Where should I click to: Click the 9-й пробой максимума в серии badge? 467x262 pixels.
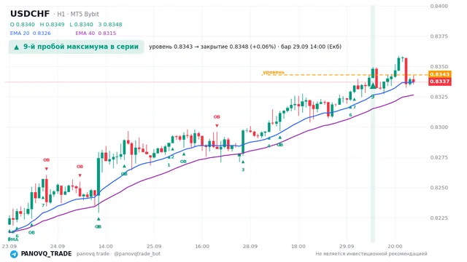pyautogui.click(x=76, y=47)
